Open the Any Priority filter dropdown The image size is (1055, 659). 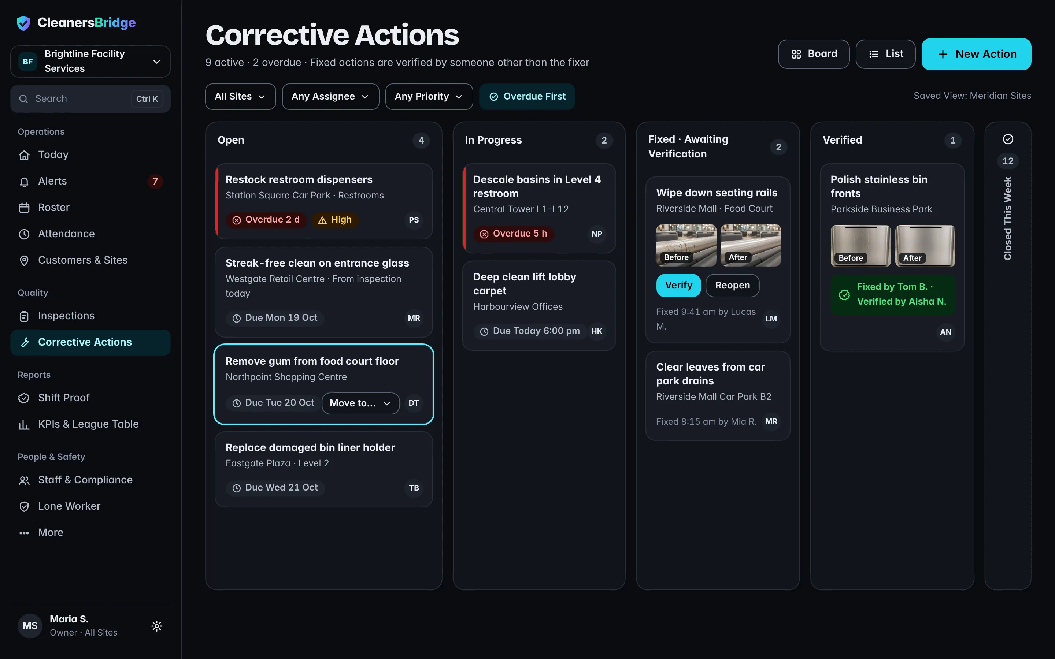point(429,97)
